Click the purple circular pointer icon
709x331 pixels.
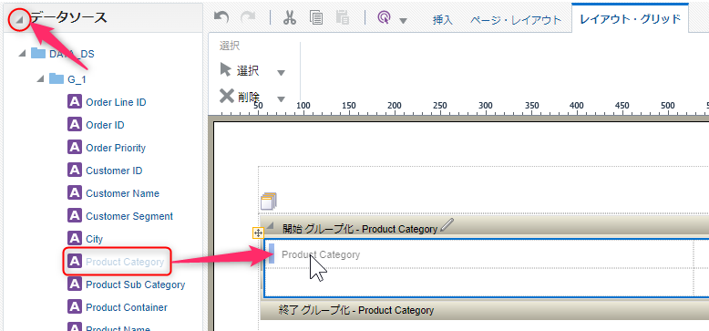pos(384,17)
